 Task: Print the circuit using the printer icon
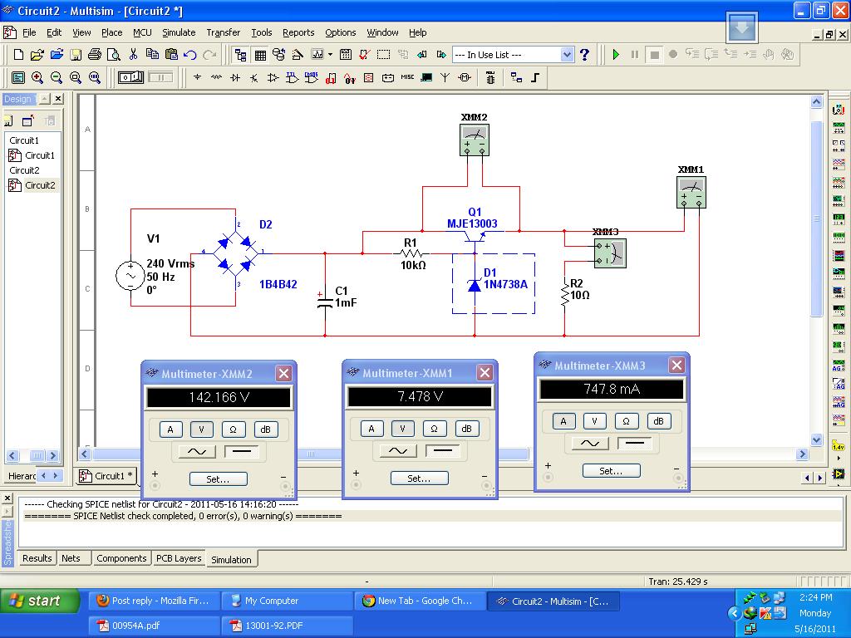pyautogui.click(x=95, y=54)
